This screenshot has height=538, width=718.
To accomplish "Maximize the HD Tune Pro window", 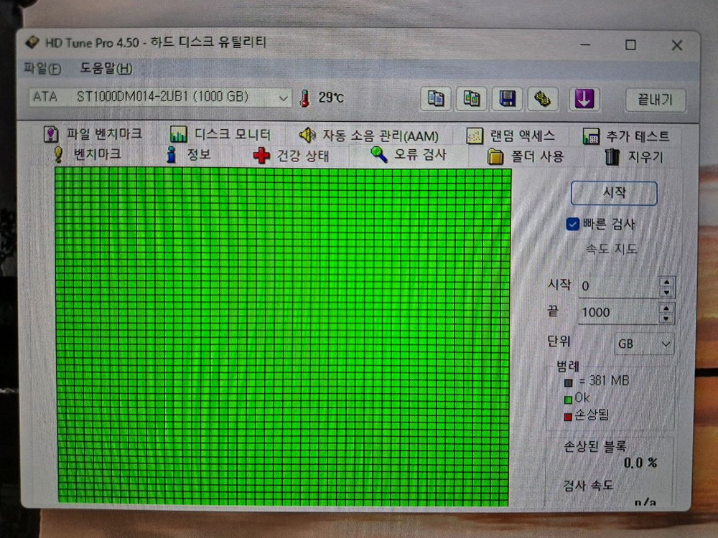I will coord(630,44).
